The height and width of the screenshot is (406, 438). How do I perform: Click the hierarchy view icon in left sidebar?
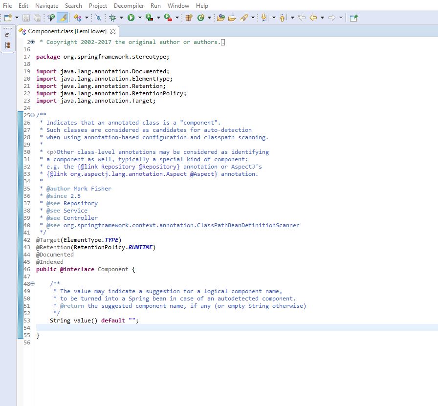7,45
